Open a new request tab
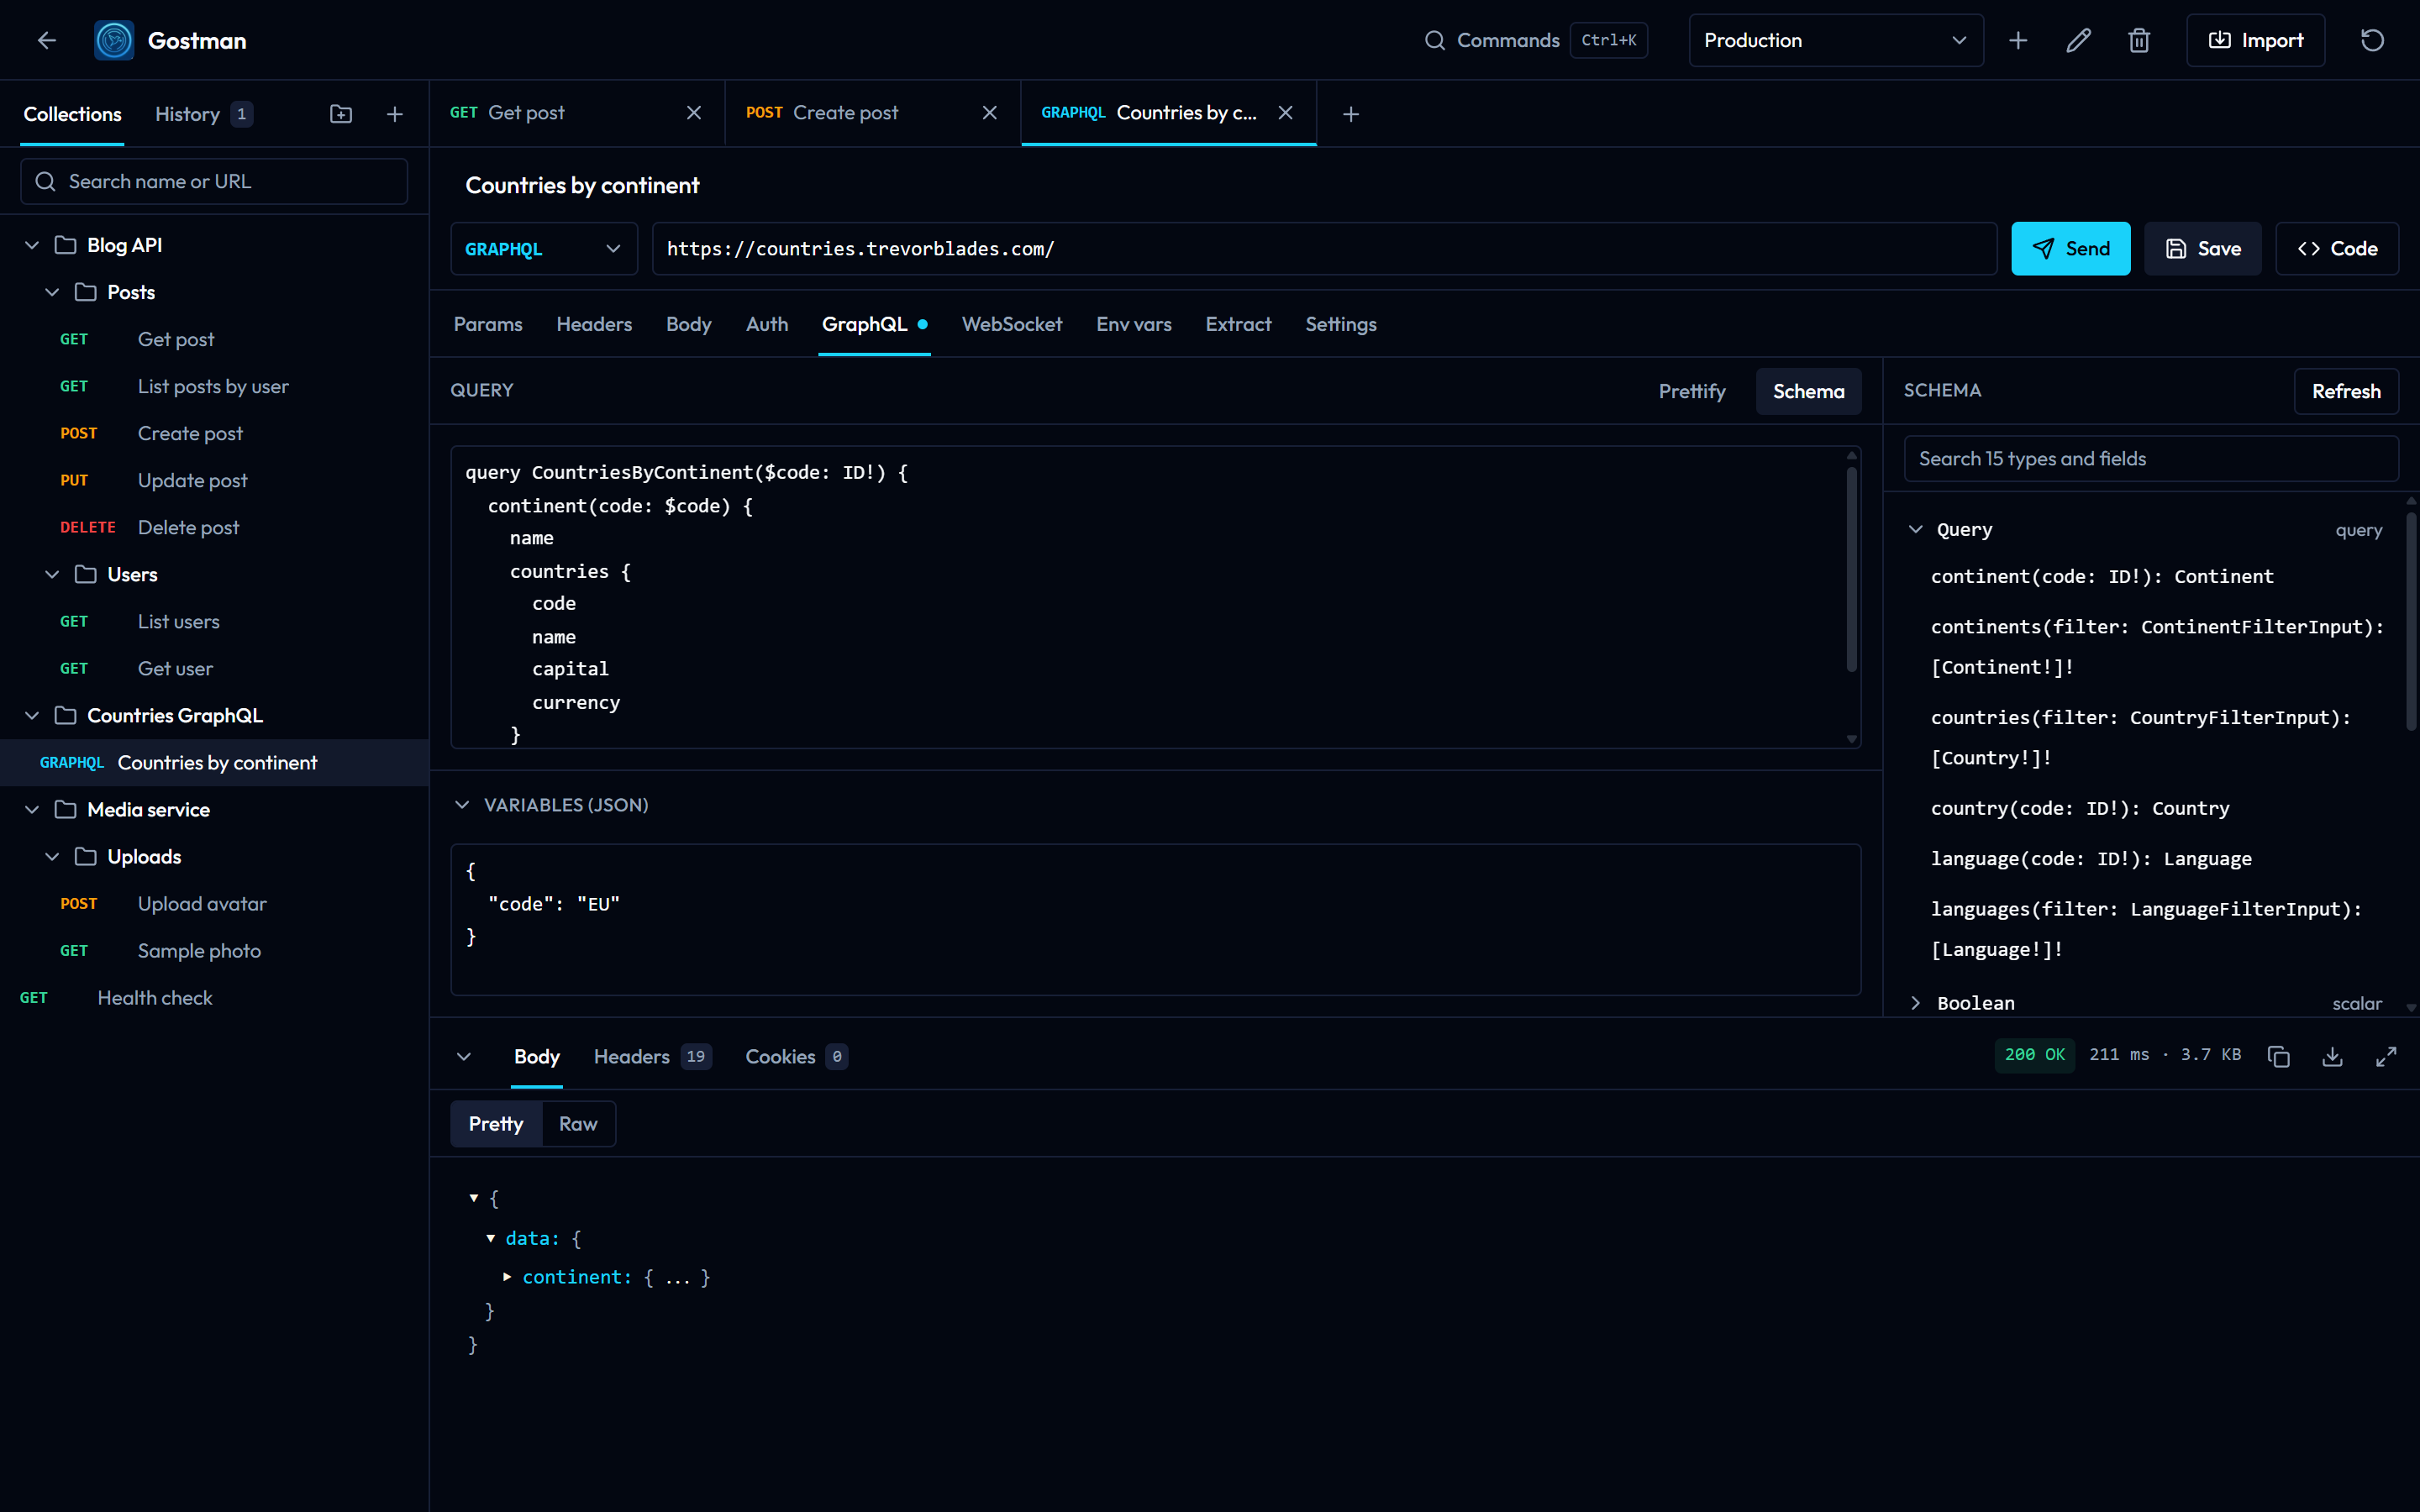The image size is (2420, 1512). (x=1351, y=114)
